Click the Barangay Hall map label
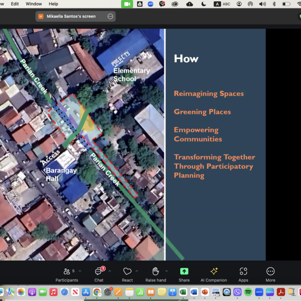301x301 pixels. 61,174
